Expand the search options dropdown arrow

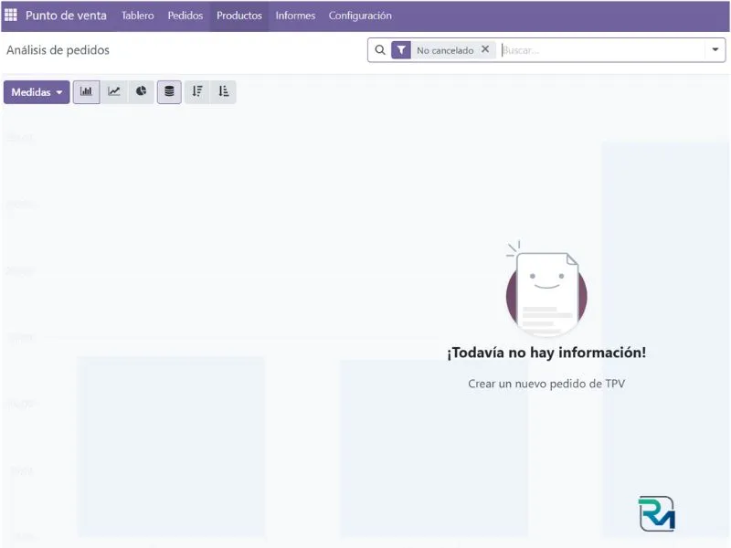[715, 50]
